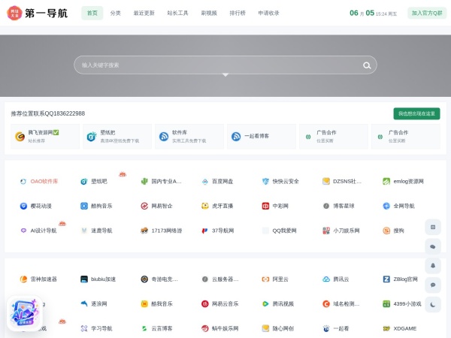Click the 全网导航 icon
This screenshot has height=338, width=451.
[x=386, y=206]
